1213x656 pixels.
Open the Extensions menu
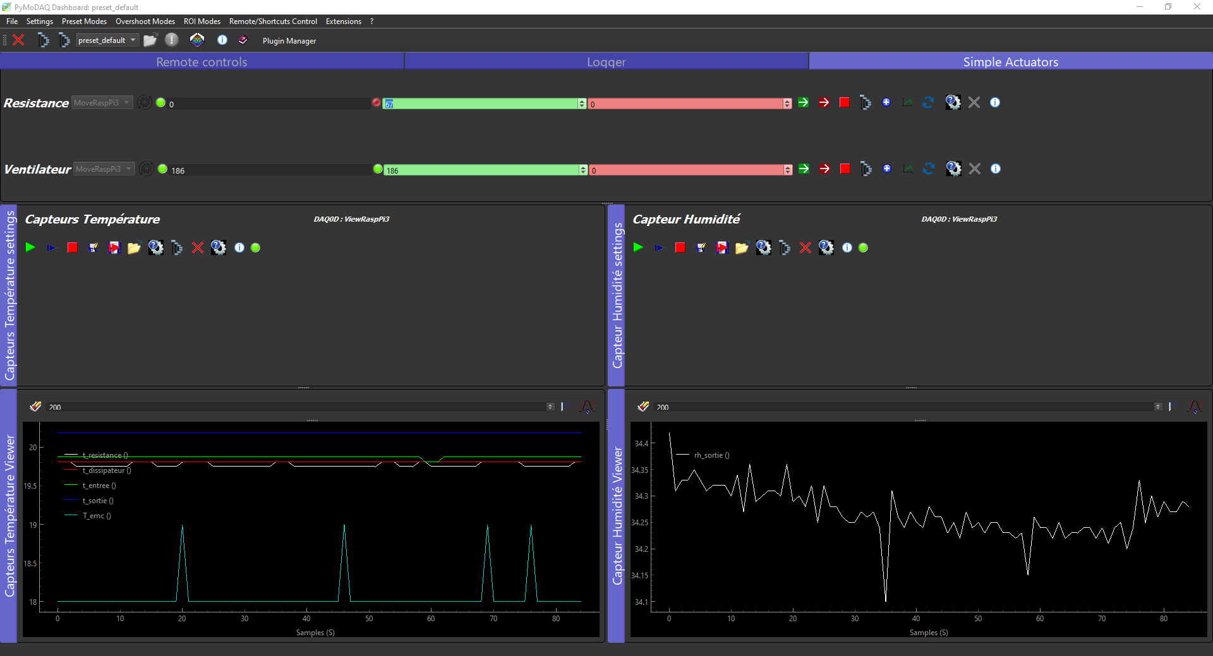coord(343,21)
